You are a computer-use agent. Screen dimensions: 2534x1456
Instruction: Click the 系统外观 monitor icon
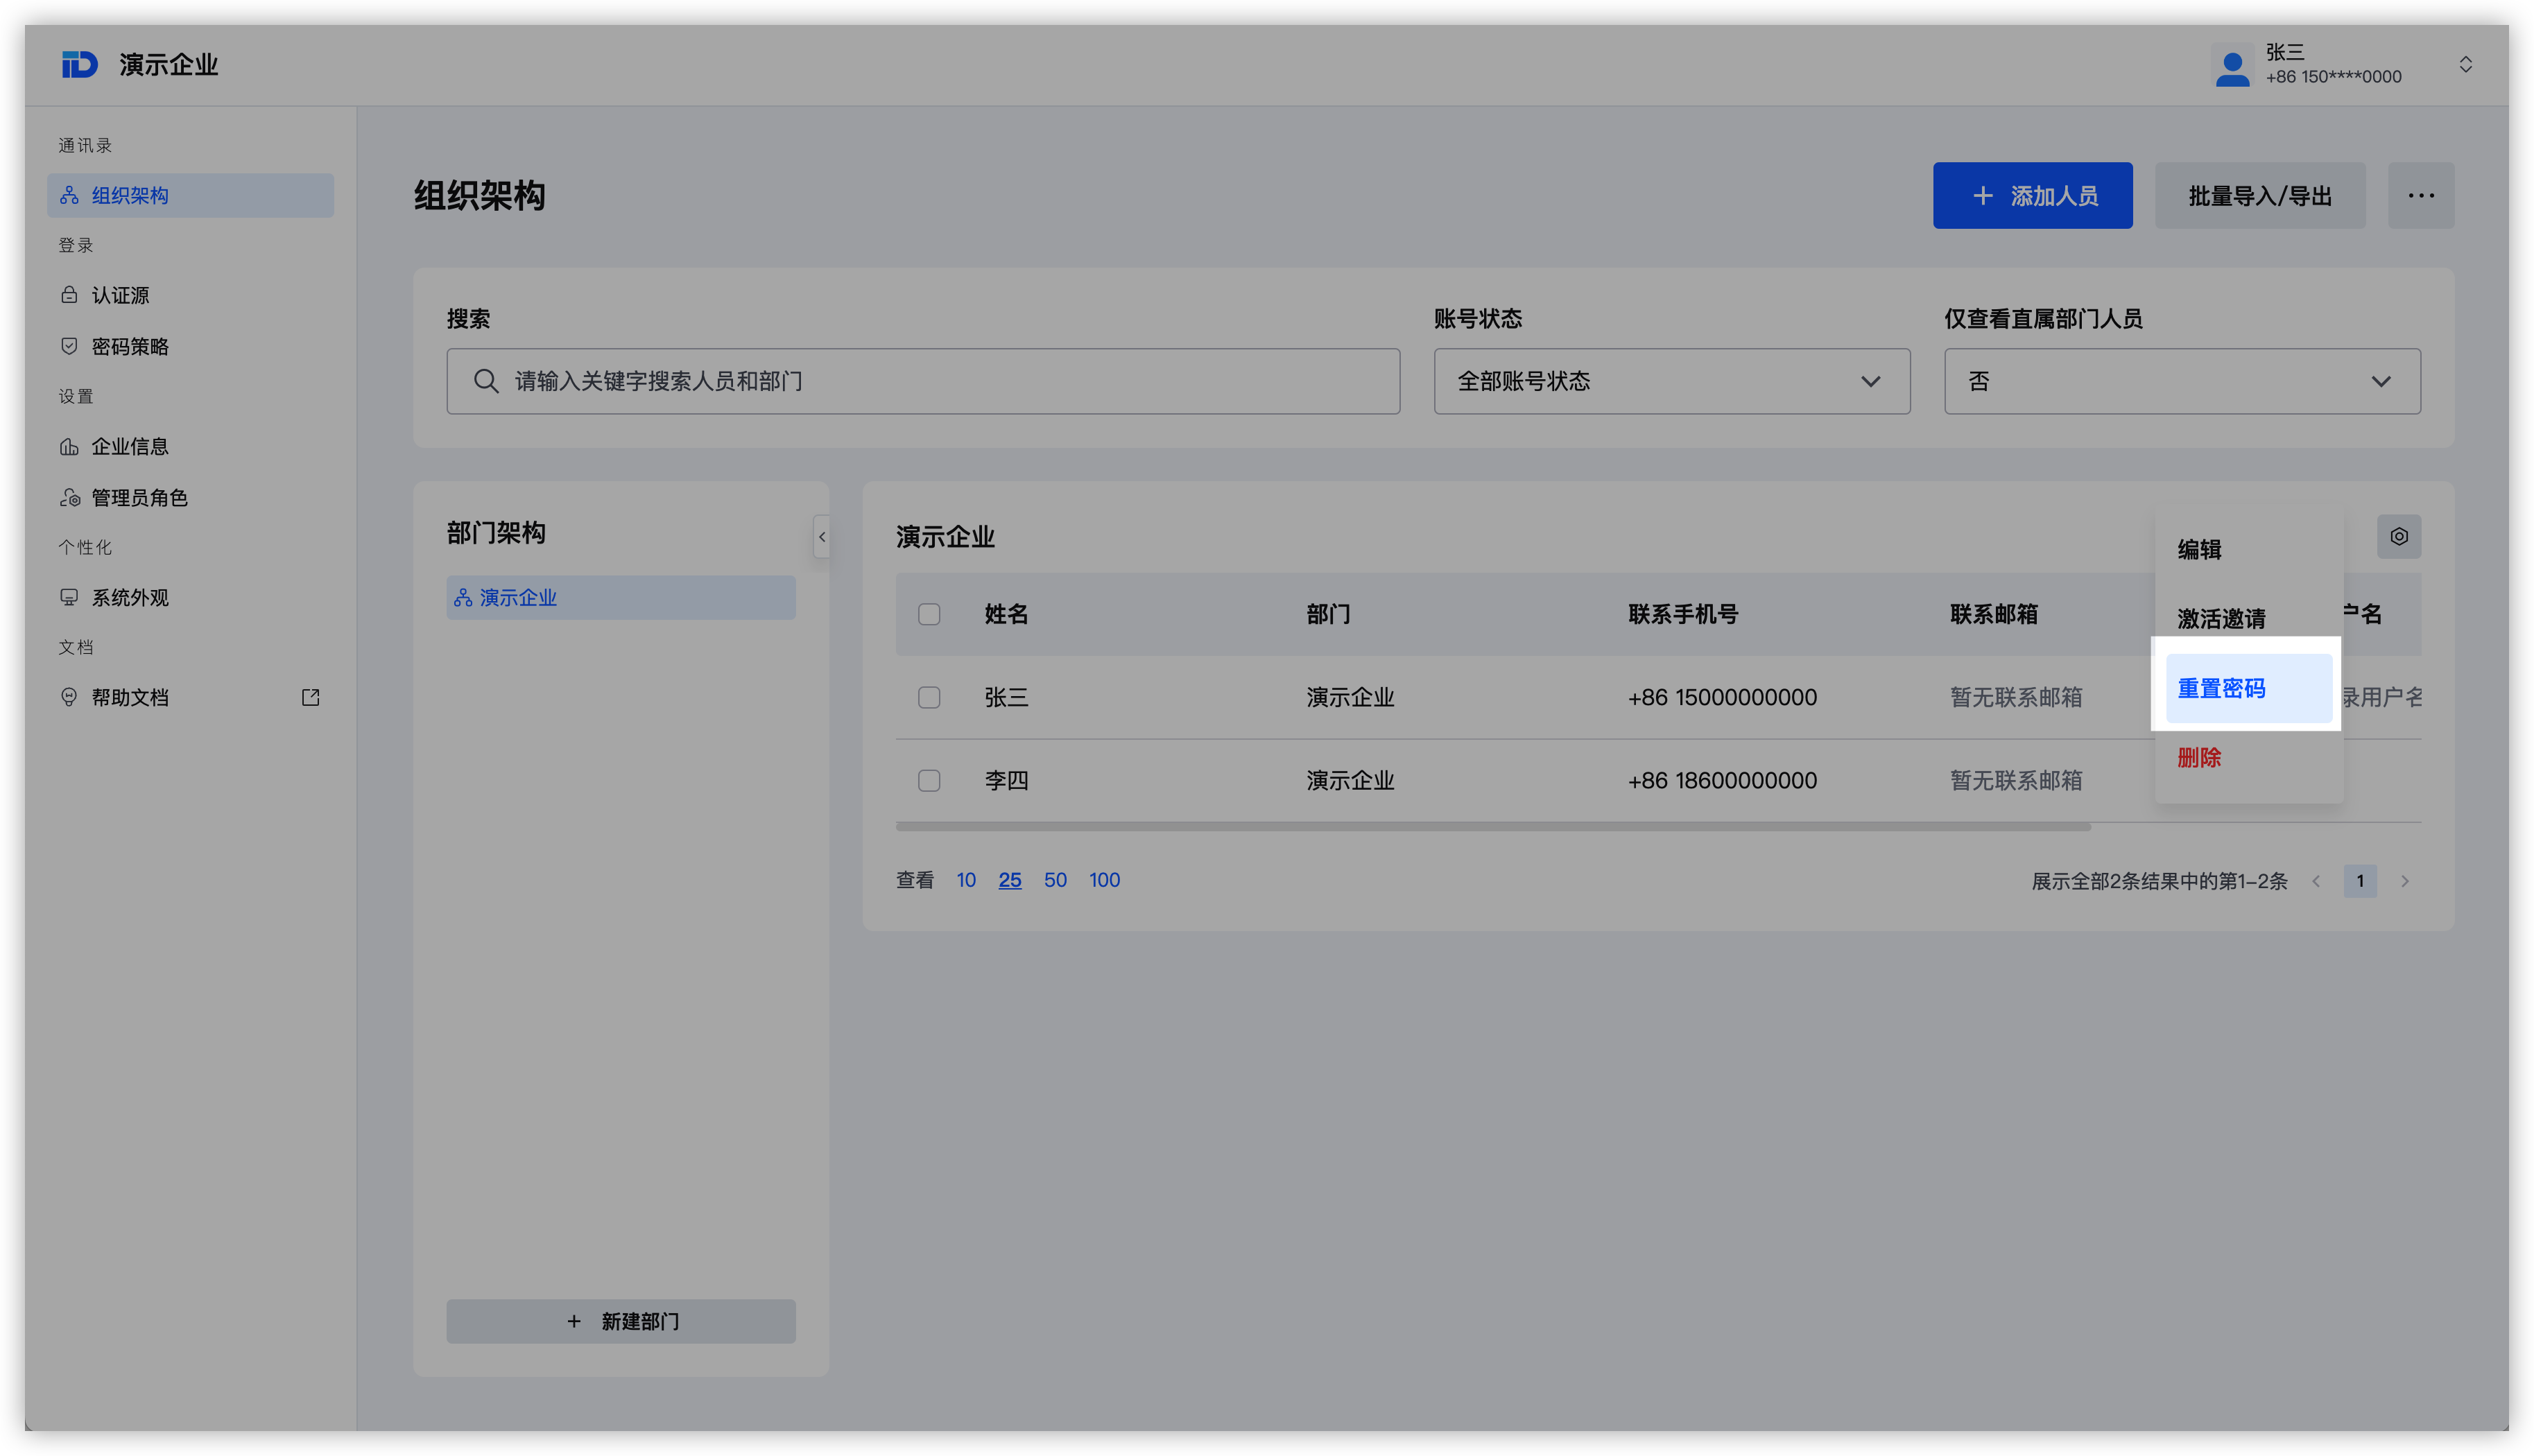69,597
